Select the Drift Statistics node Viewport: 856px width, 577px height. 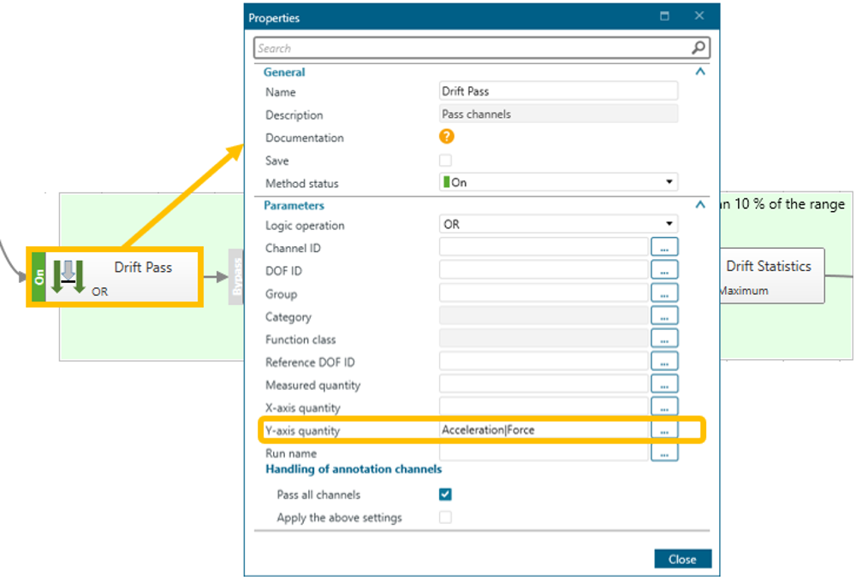click(x=770, y=275)
